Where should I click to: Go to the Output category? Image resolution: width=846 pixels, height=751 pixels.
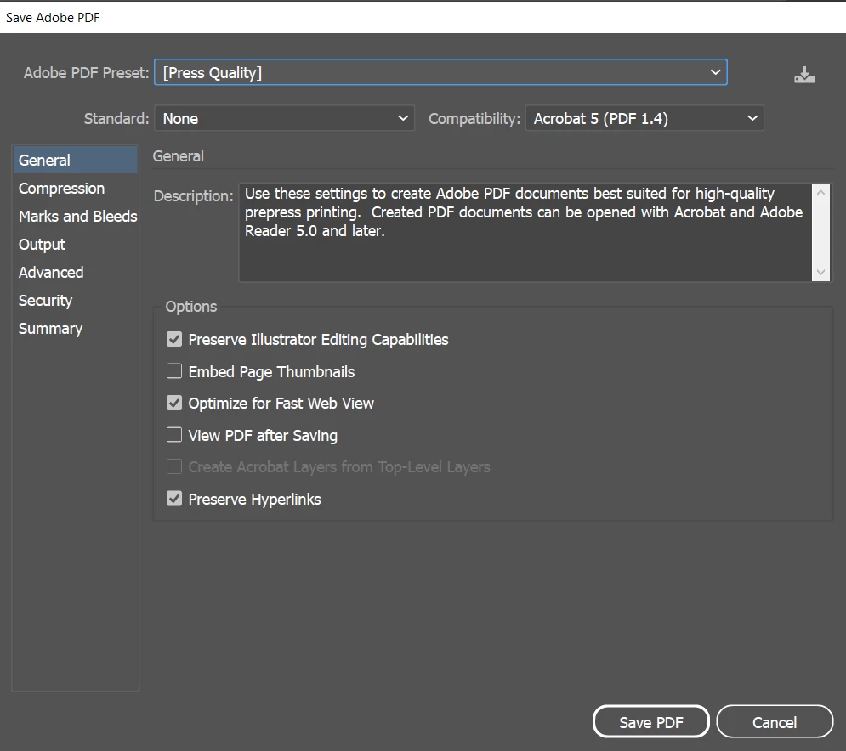76,244
